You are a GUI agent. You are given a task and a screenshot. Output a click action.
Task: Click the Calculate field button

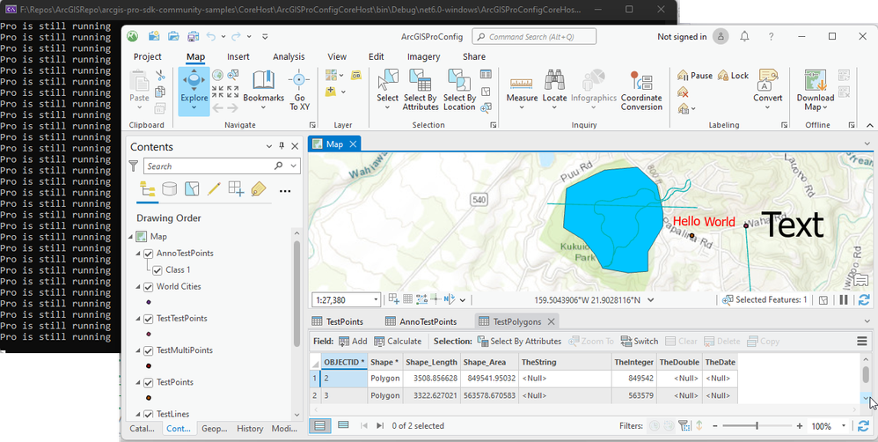(398, 341)
